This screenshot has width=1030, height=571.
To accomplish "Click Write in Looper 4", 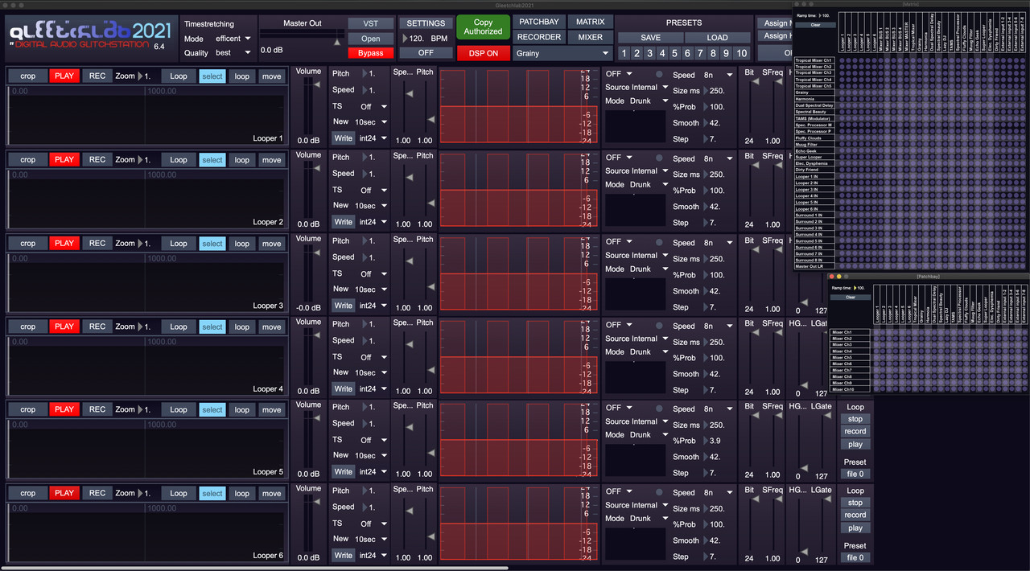I will tap(344, 388).
